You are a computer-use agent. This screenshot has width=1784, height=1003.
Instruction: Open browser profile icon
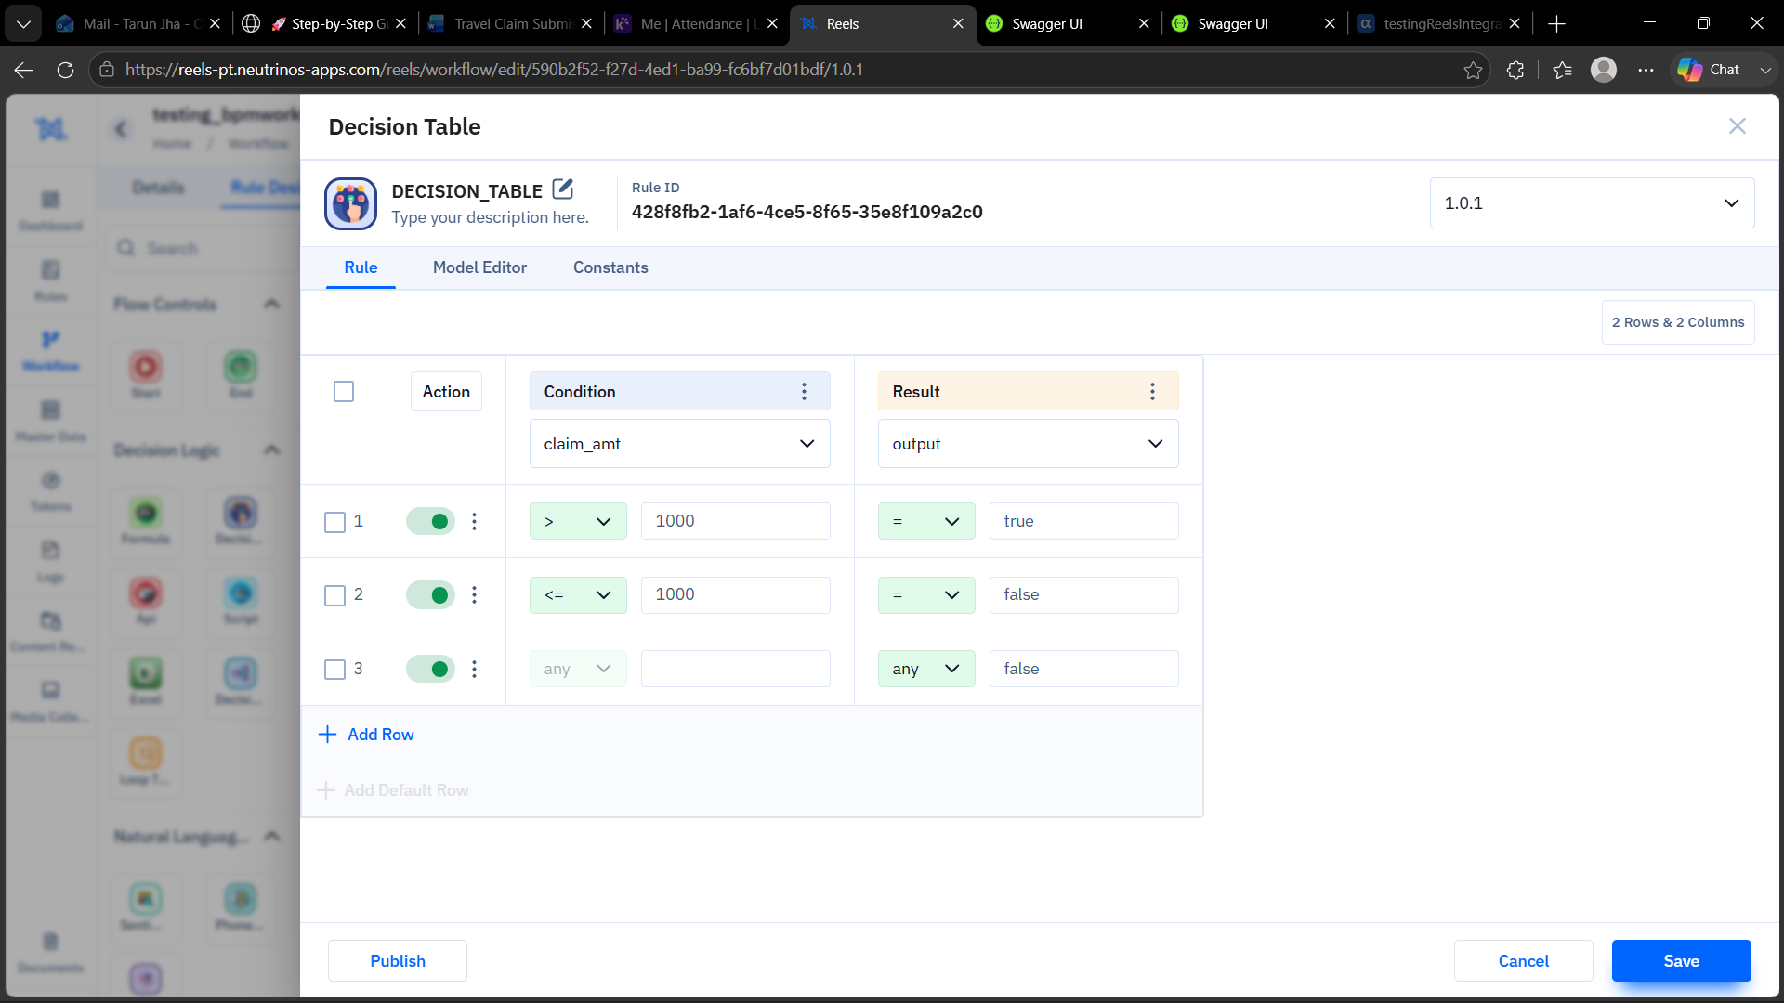1604,70
